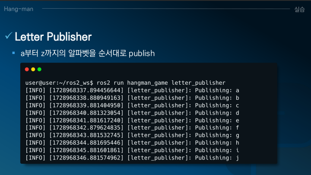The image size is (311, 175).
Task: Click the ros2 run hangman_game command line
Action: point(125,83)
